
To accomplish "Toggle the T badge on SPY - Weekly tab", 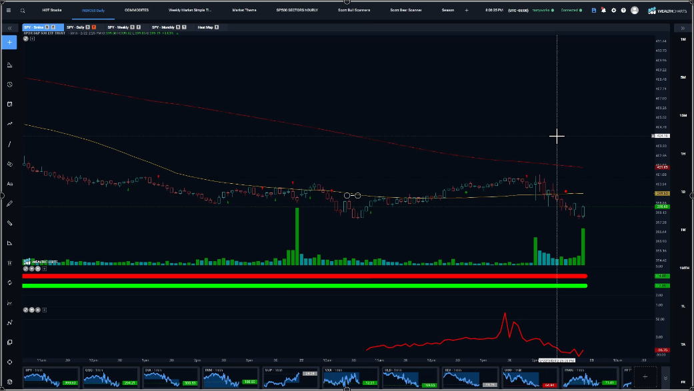I will coord(139,27).
